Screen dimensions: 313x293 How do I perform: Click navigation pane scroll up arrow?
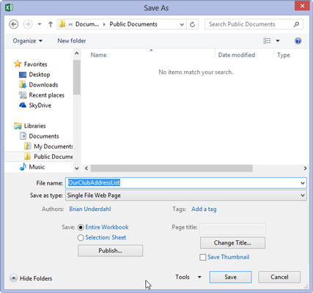(77, 53)
